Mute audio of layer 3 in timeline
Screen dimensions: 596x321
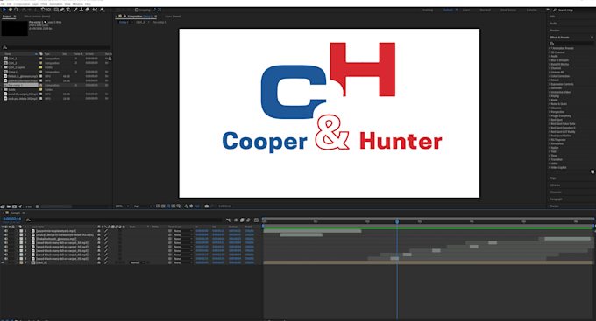coord(6,239)
